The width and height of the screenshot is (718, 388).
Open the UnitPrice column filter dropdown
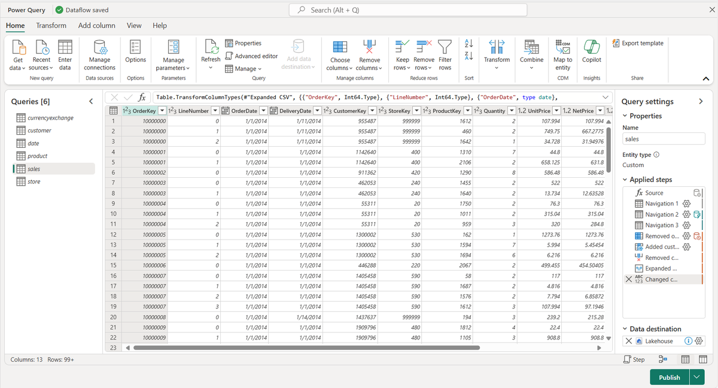click(x=556, y=111)
